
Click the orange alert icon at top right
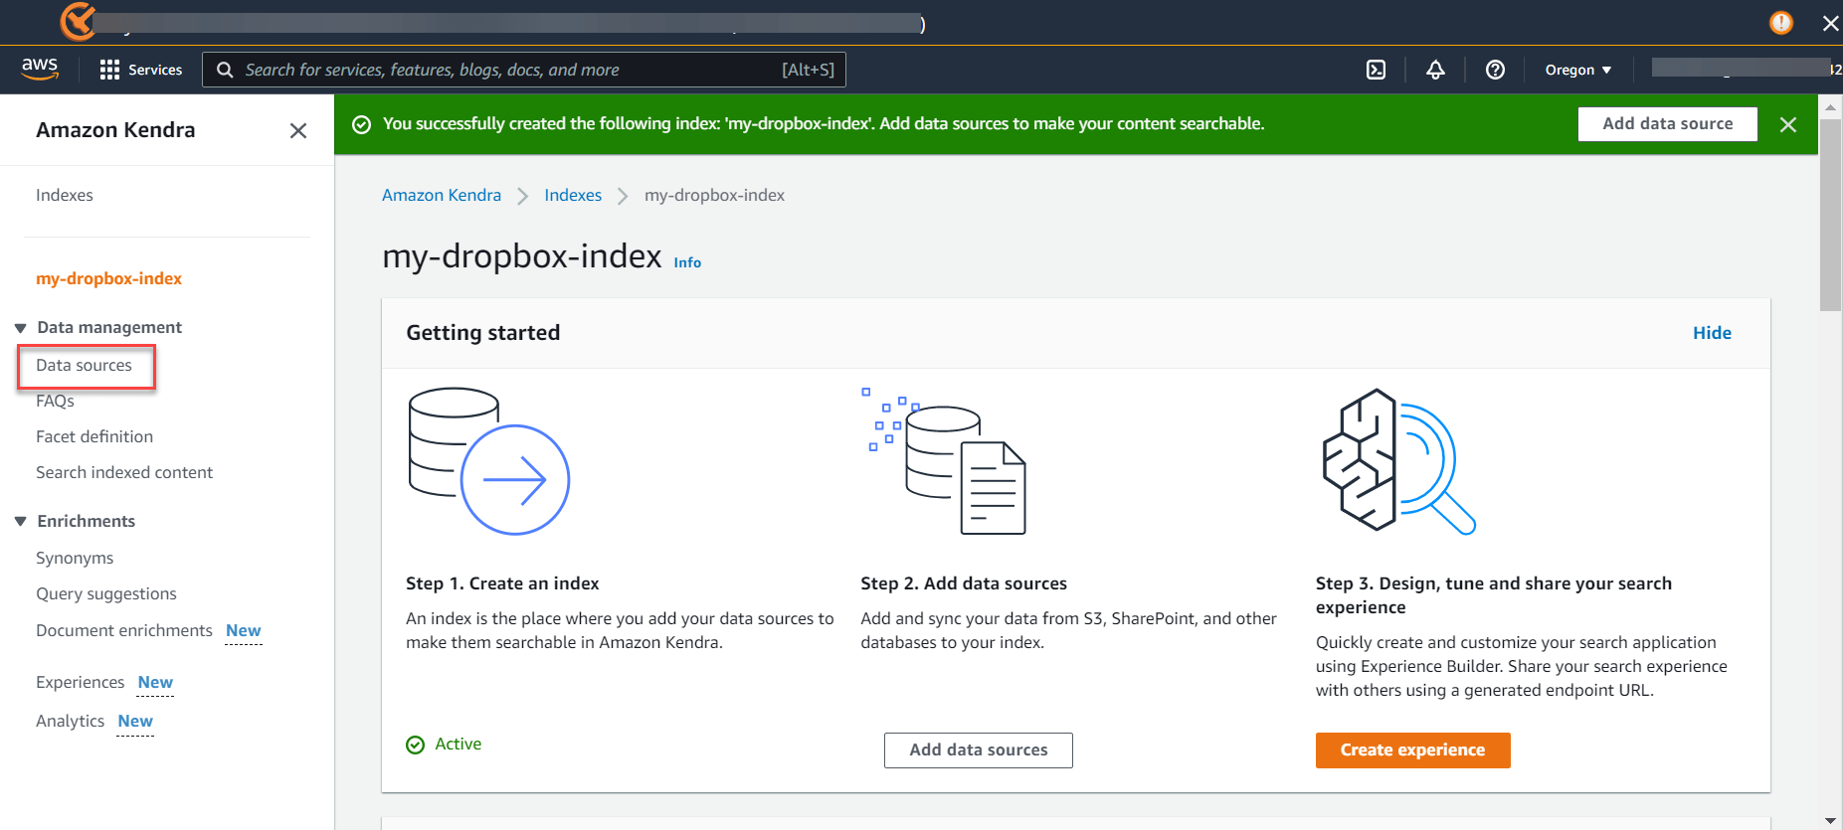pyautogui.click(x=1780, y=22)
